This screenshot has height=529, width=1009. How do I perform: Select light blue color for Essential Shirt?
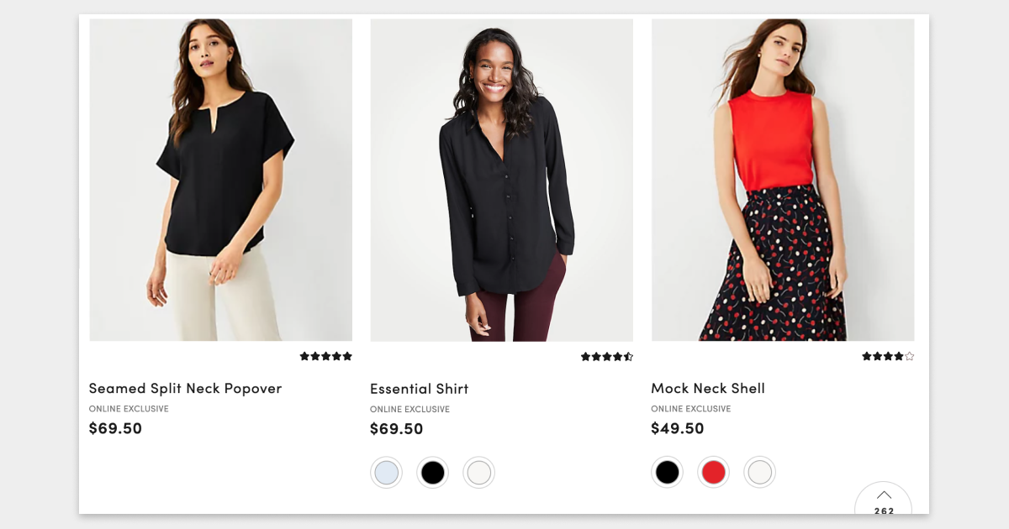click(387, 473)
